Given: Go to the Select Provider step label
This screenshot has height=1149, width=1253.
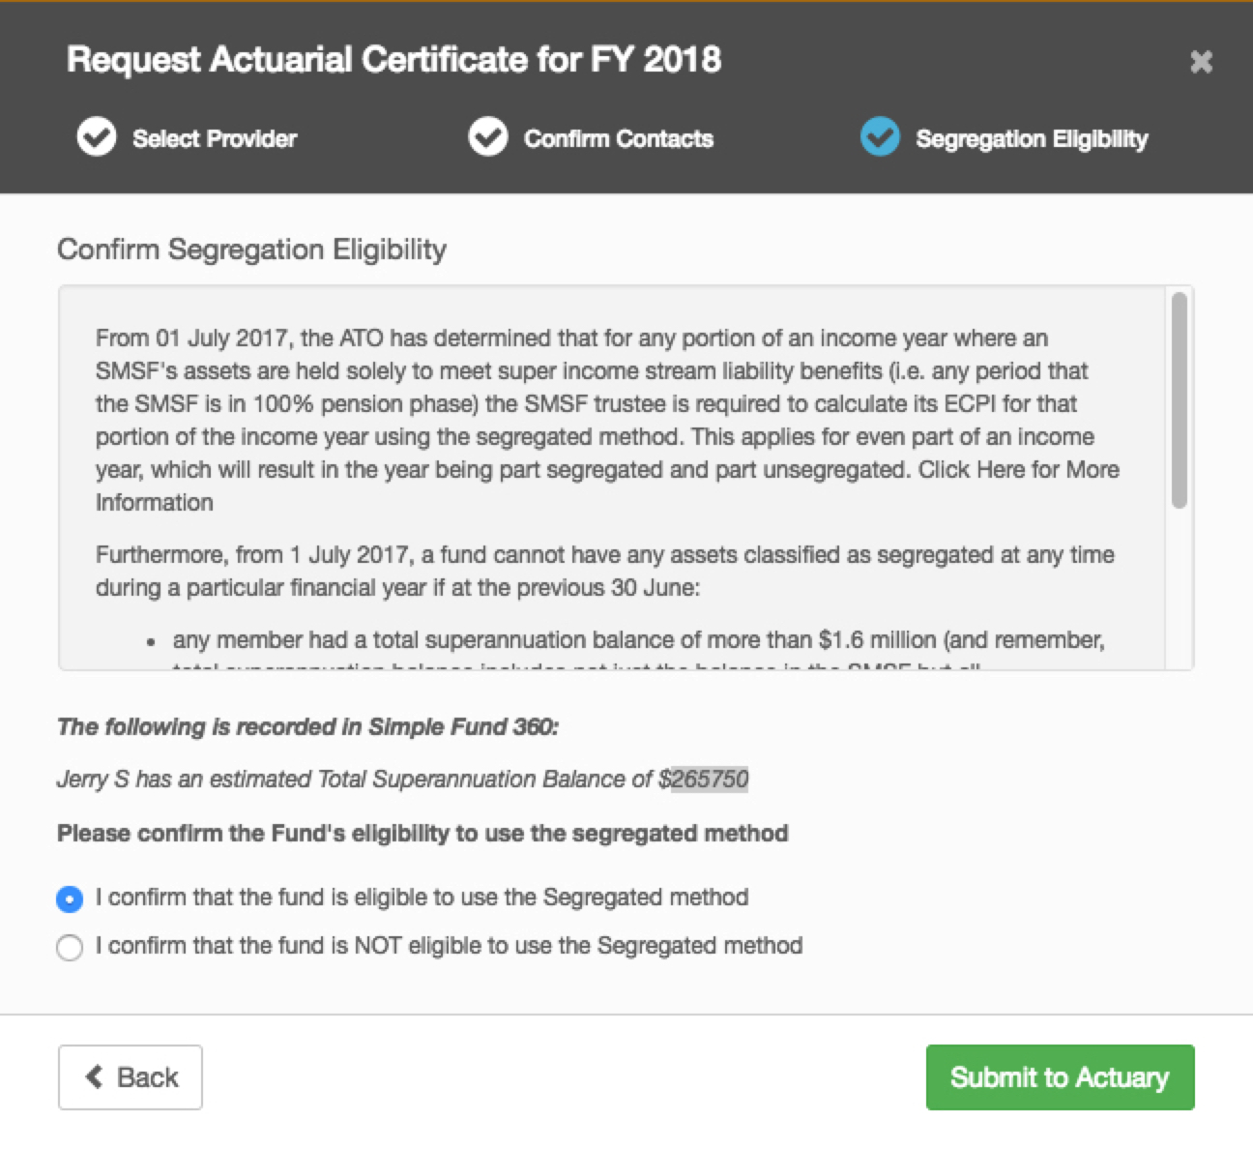Looking at the screenshot, I should pyautogui.click(x=215, y=139).
